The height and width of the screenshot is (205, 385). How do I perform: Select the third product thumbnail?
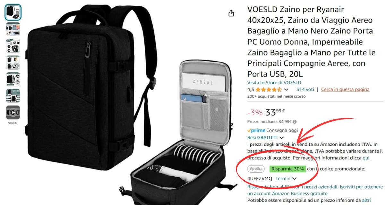(13, 46)
